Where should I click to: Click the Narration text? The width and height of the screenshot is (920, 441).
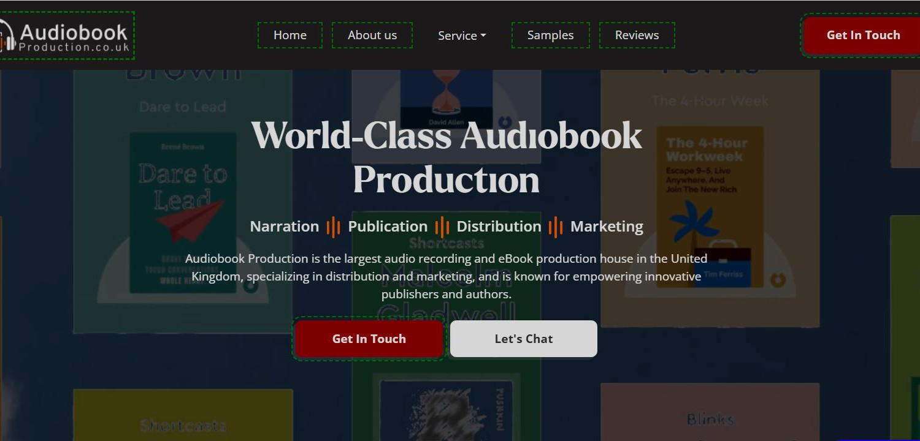coord(285,227)
